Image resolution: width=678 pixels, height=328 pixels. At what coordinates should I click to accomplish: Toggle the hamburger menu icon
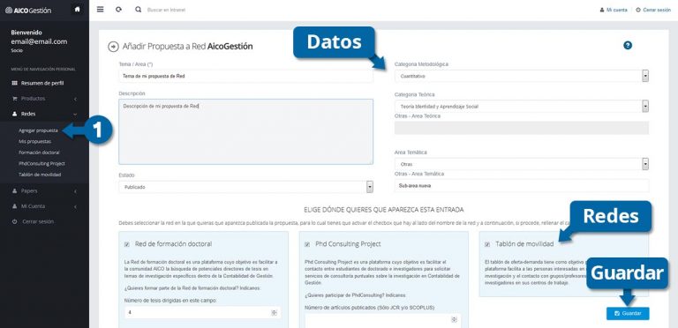[101, 9]
